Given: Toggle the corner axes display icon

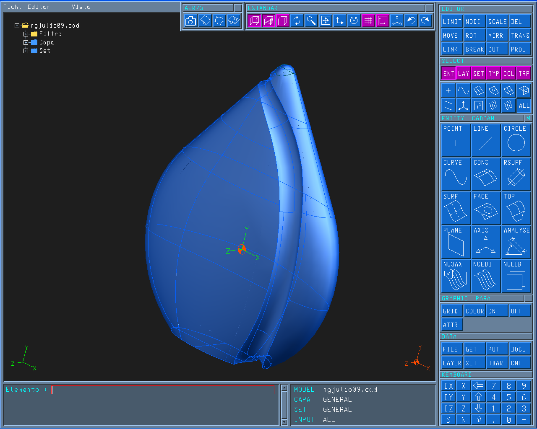Looking at the screenshot, I should point(383,21).
